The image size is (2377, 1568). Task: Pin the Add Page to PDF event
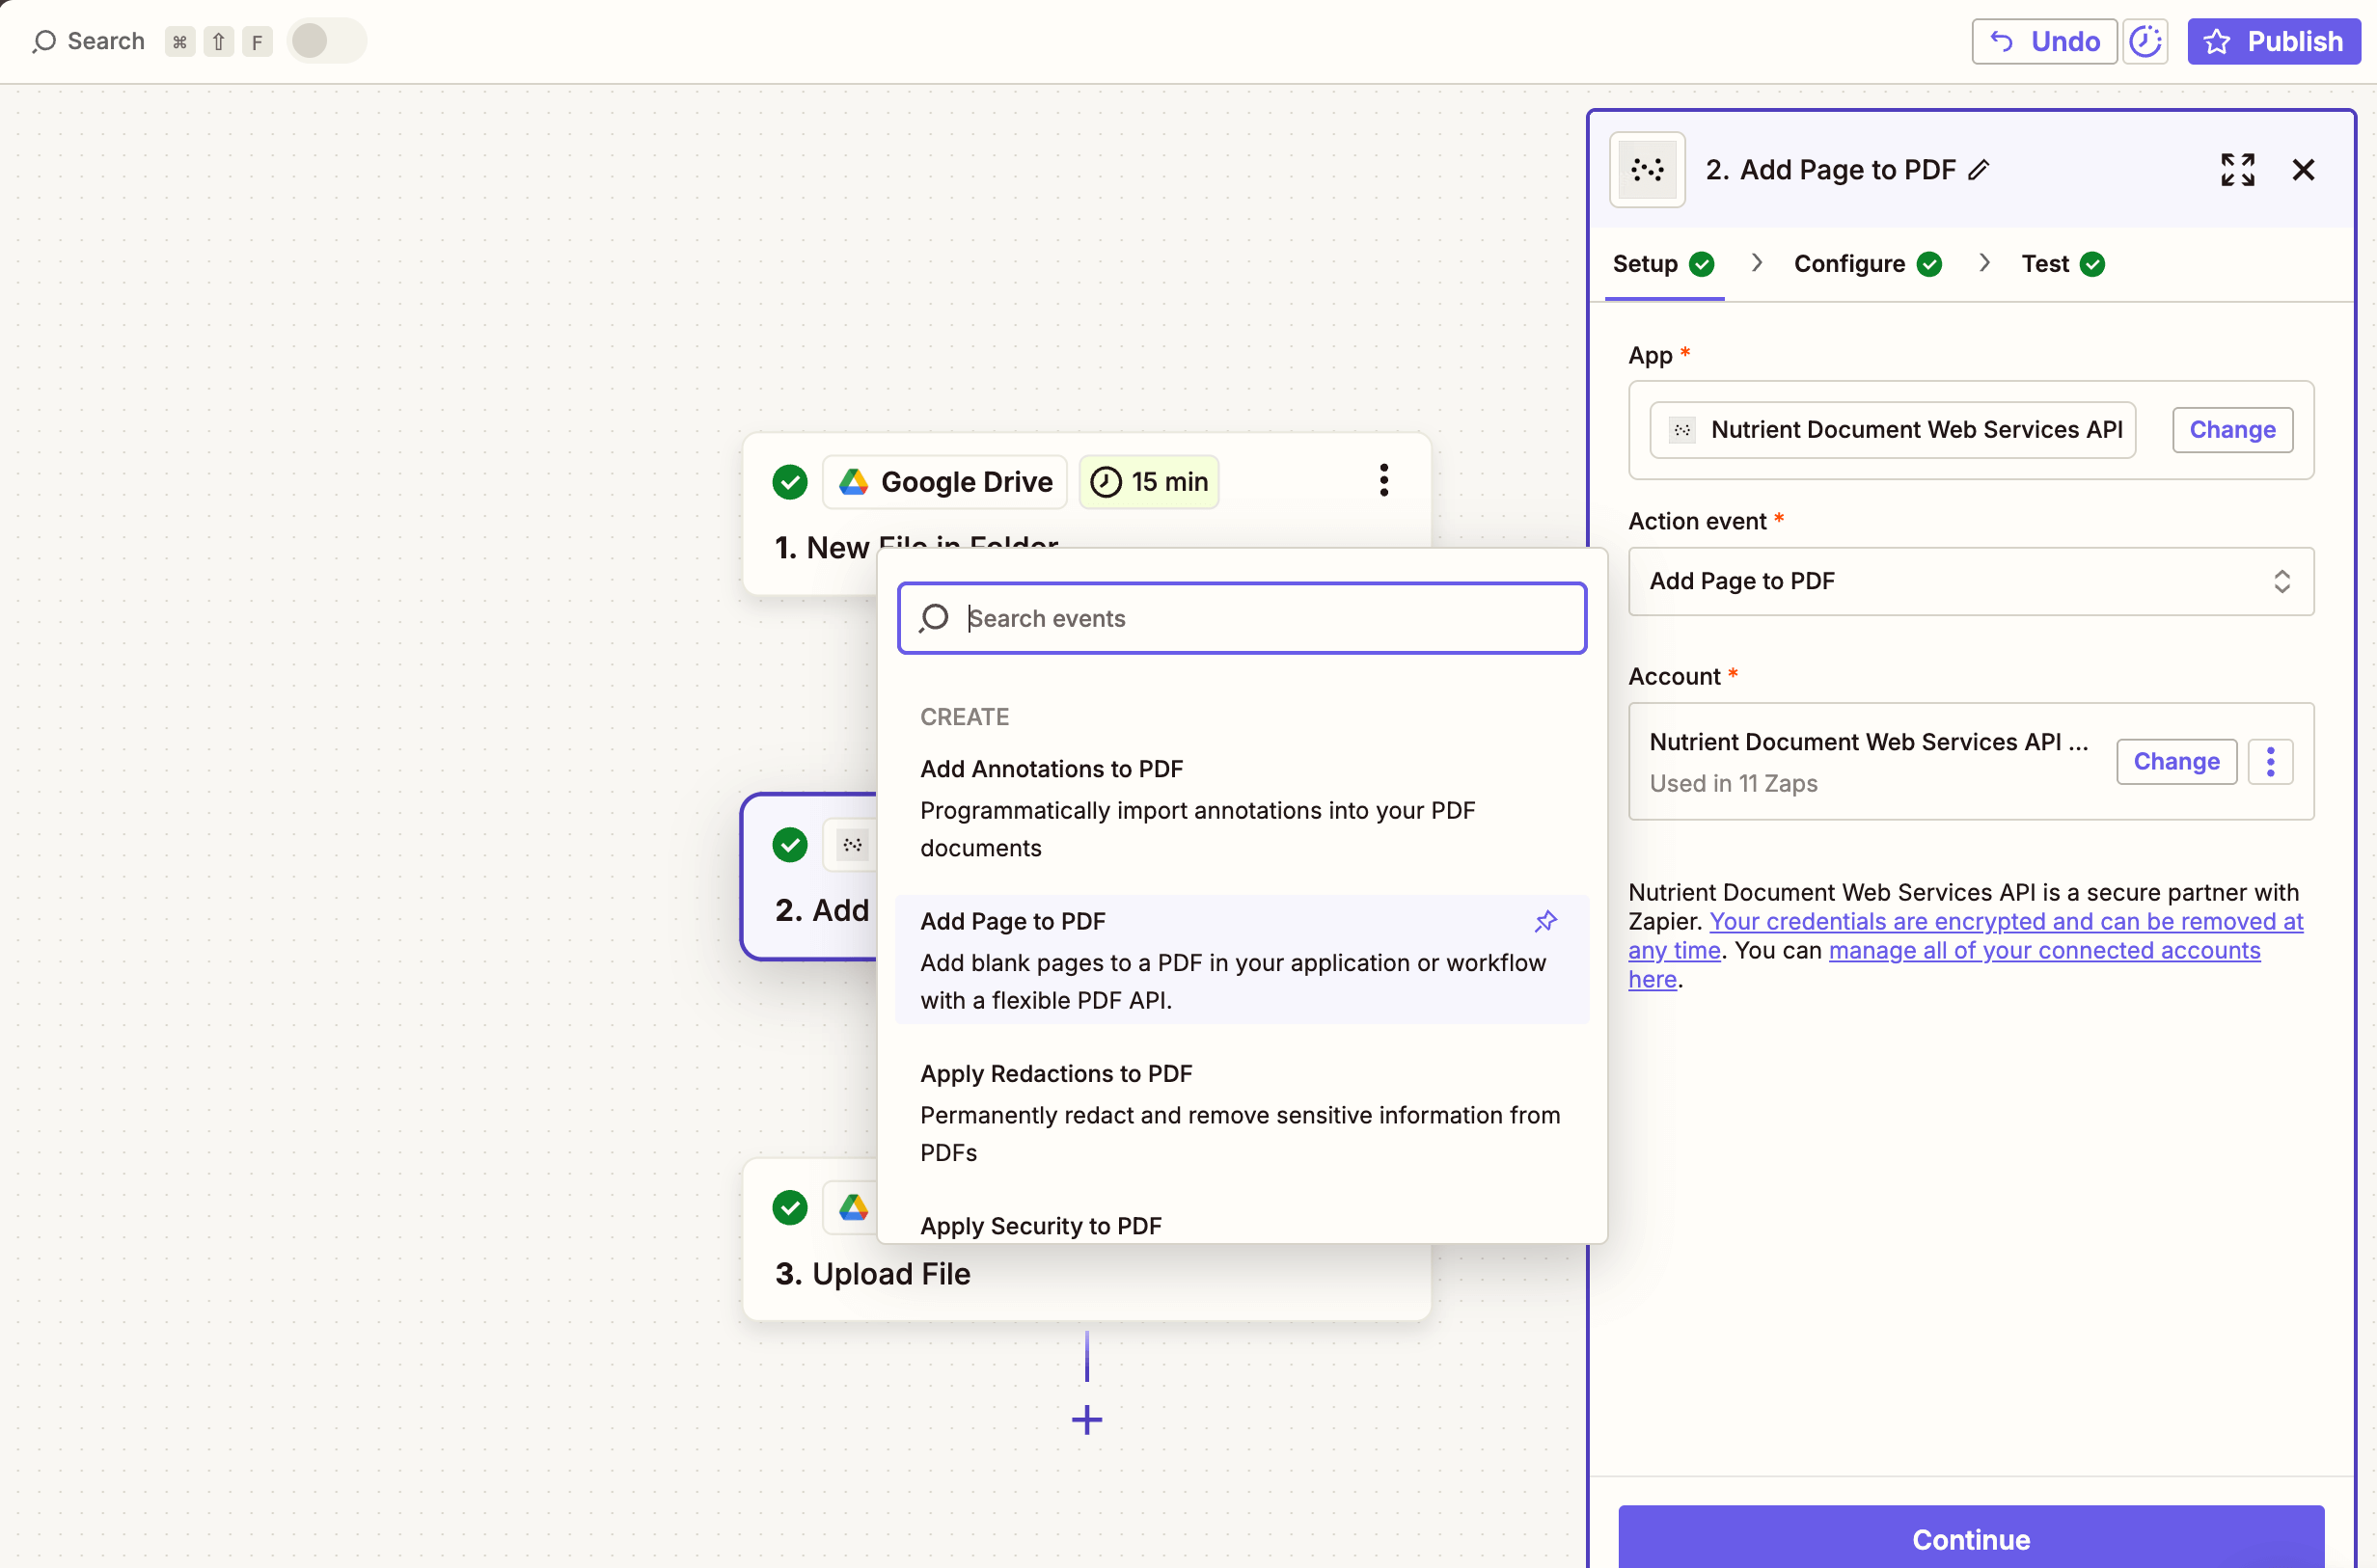(x=1545, y=921)
